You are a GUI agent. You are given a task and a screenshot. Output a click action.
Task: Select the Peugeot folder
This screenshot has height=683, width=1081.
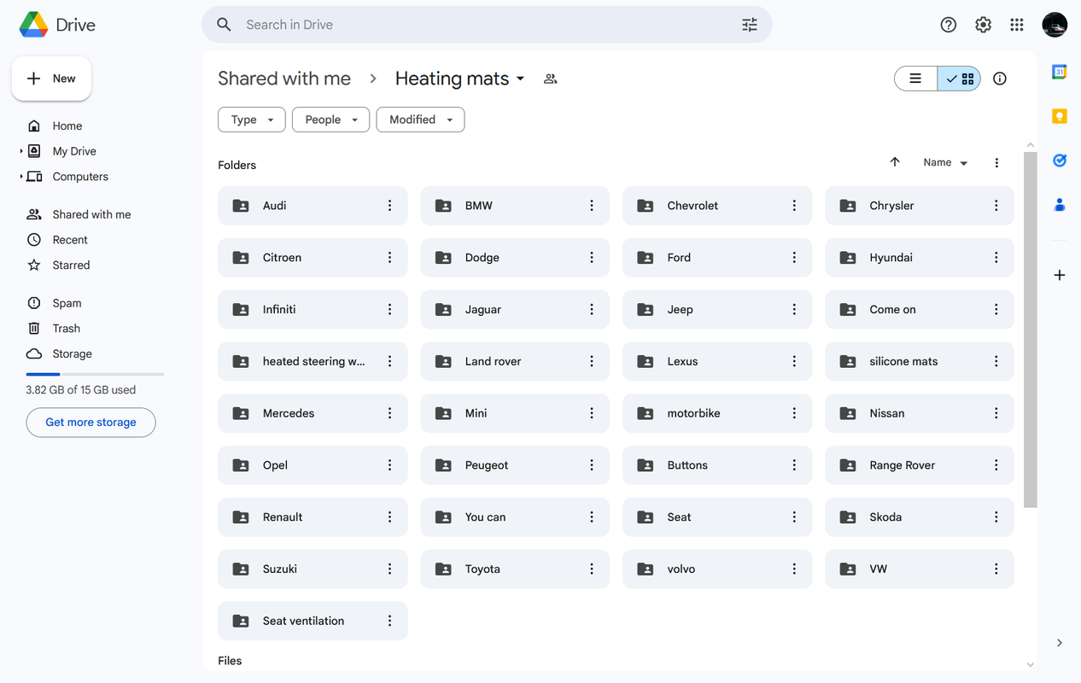pyautogui.click(x=515, y=465)
